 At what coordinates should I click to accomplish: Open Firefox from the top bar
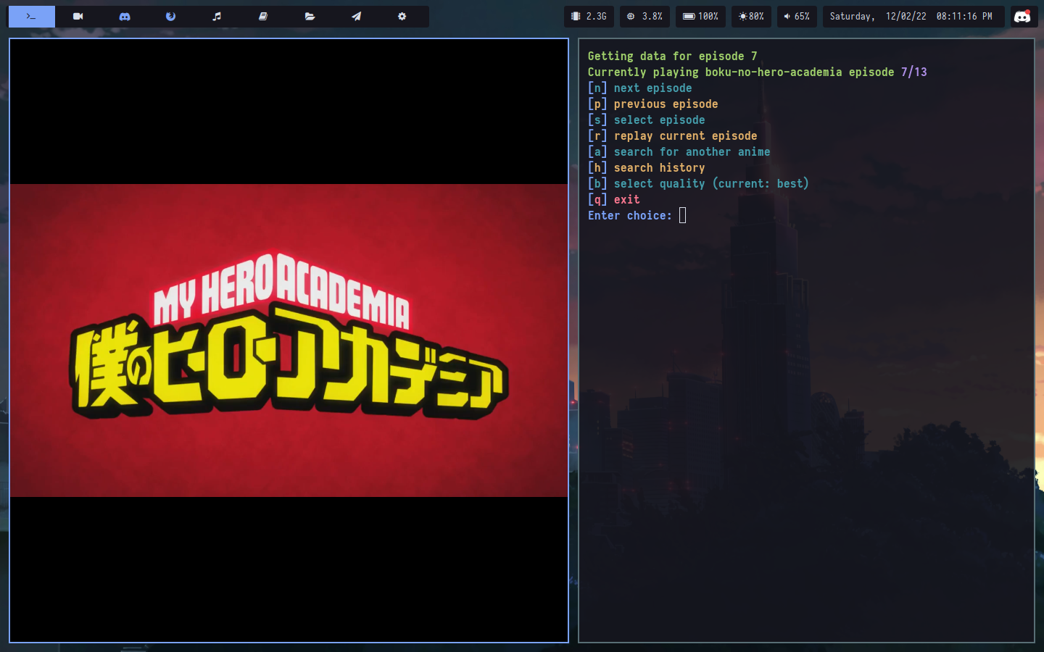pyautogui.click(x=170, y=16)
